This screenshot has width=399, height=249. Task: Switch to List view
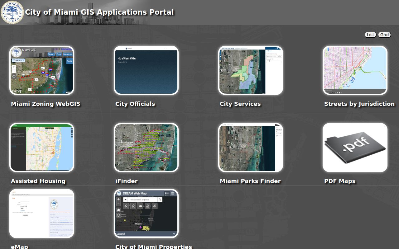pyautogui.click(x=370, y=35)
